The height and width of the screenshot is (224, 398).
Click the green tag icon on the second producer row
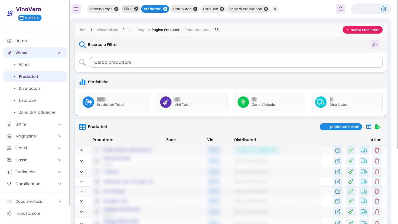pos(351,161)
